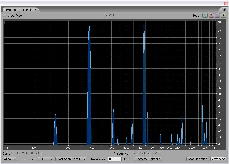The width and height of the screenshot is (229, 164).
Task: Click the tall spectrum peak near 1450 Hz
Action: pos(144,85)
